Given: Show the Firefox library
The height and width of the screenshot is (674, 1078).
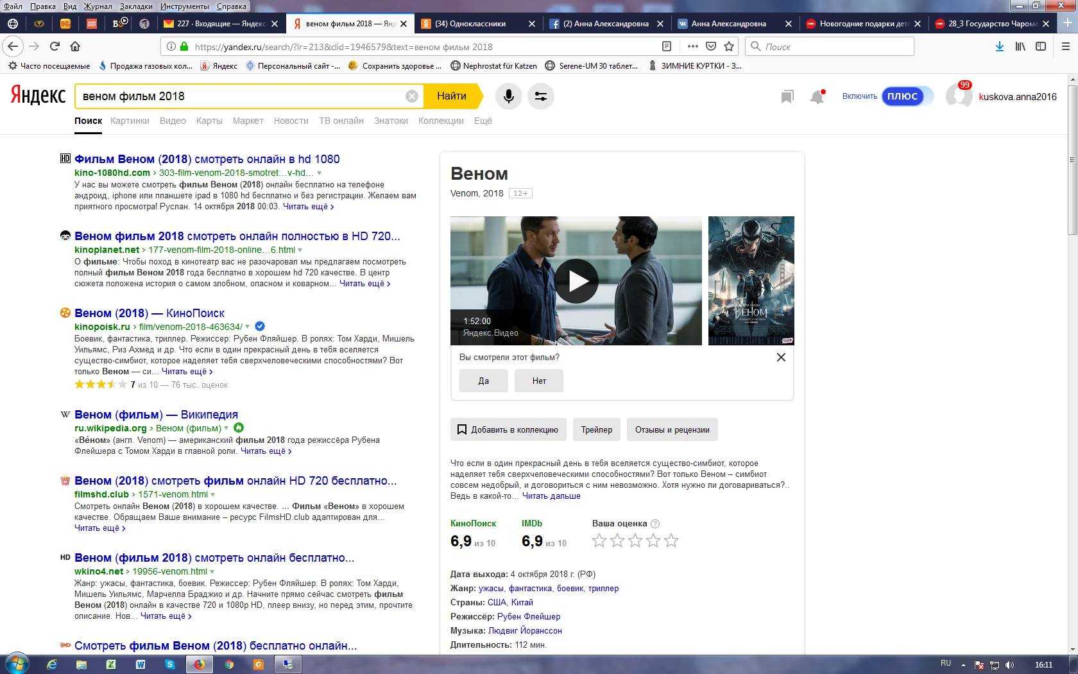Looking at the screenshot, I should (x=1020, y=46).
